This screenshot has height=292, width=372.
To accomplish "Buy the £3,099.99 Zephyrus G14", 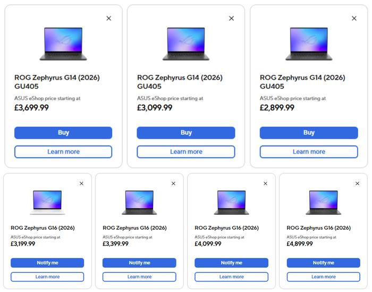I will [186, 132].
